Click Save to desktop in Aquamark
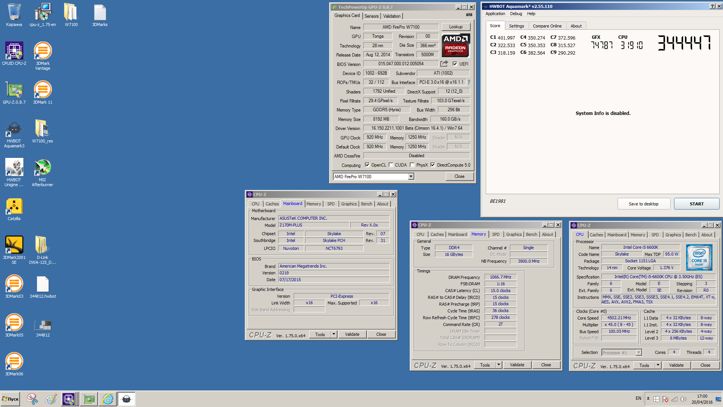Viewport: 723px width, 407px height. coord(644,204)
